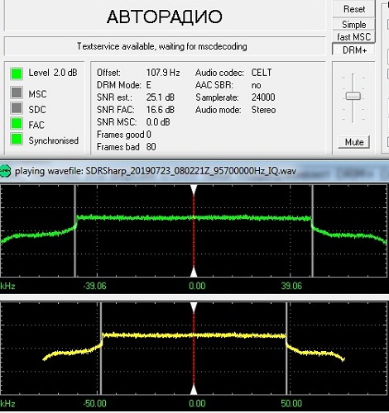
Task: Mute the audio output
Action: coord(354,142)
